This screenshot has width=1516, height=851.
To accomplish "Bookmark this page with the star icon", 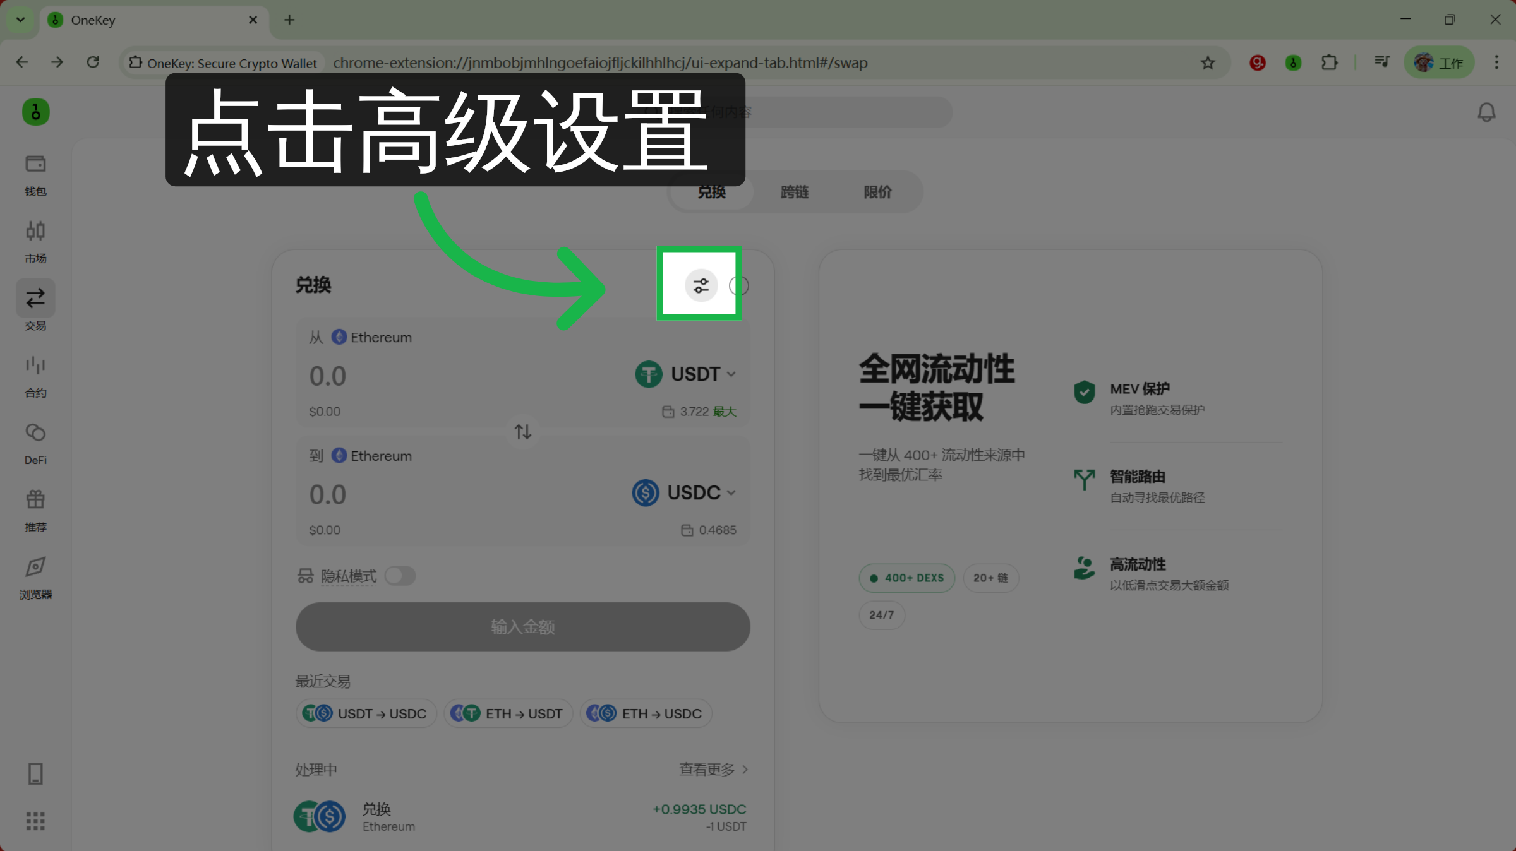I will (x=1208, y=62).
